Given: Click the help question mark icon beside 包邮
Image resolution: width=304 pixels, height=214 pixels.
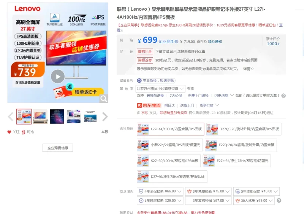Looking at the screenshot, I should (x=283, y=96).
